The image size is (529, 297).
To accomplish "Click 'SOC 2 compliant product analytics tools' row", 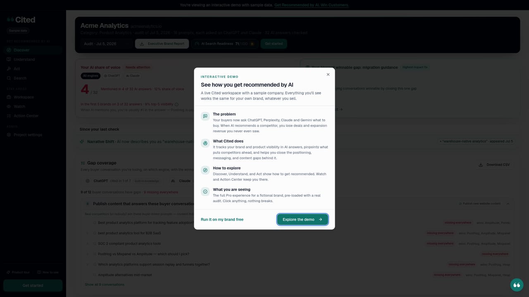I will coord(298,244).
